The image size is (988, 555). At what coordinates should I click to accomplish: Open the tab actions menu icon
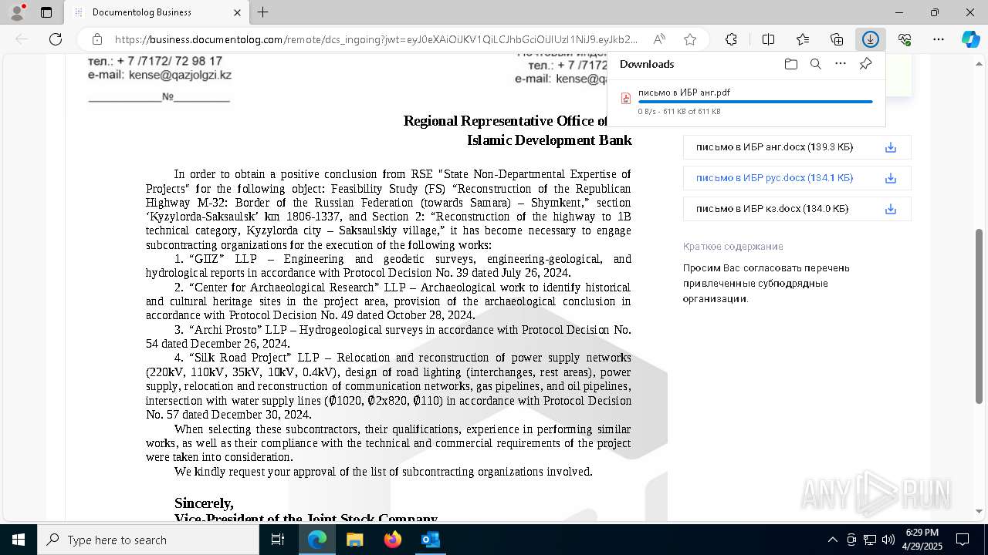coord(46,12)
